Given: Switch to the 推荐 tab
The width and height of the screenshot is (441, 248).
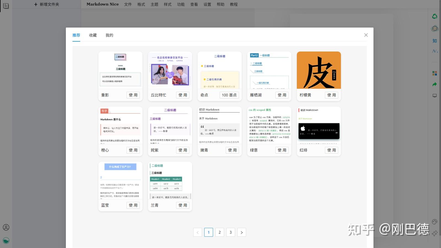Looking at the screenshot, I should [76, 35].
